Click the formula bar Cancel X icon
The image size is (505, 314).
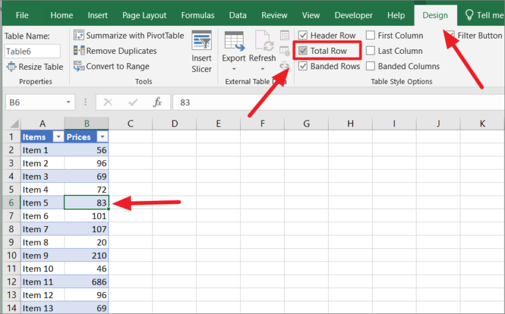[x=108, y=102]
